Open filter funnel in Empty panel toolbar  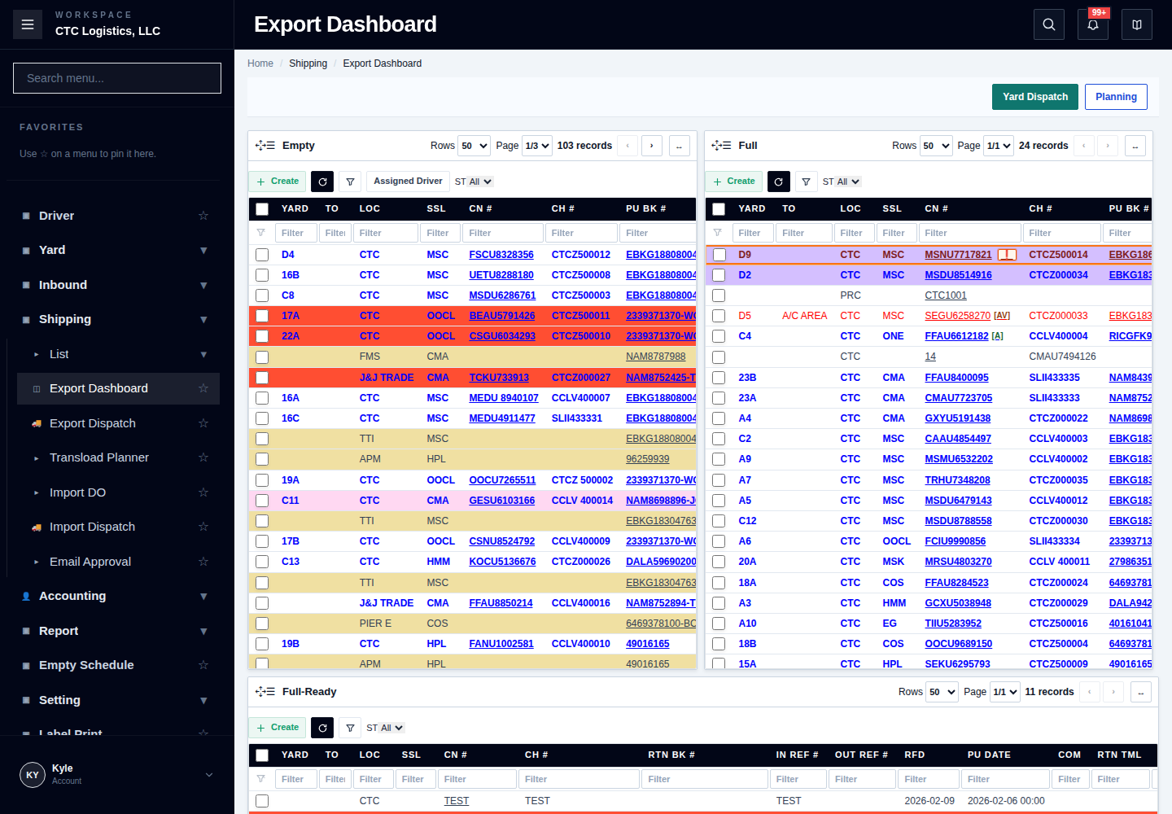(x=350, y=182)
